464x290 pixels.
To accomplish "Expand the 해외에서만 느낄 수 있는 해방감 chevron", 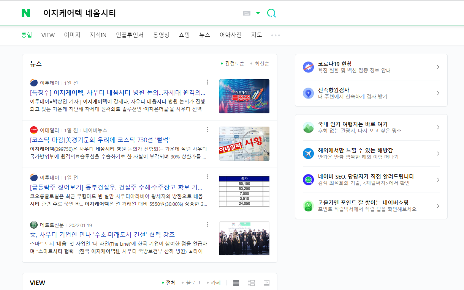I will point(438,154).
